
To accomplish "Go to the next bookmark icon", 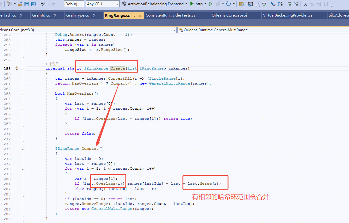I will [x=319, y=4].
